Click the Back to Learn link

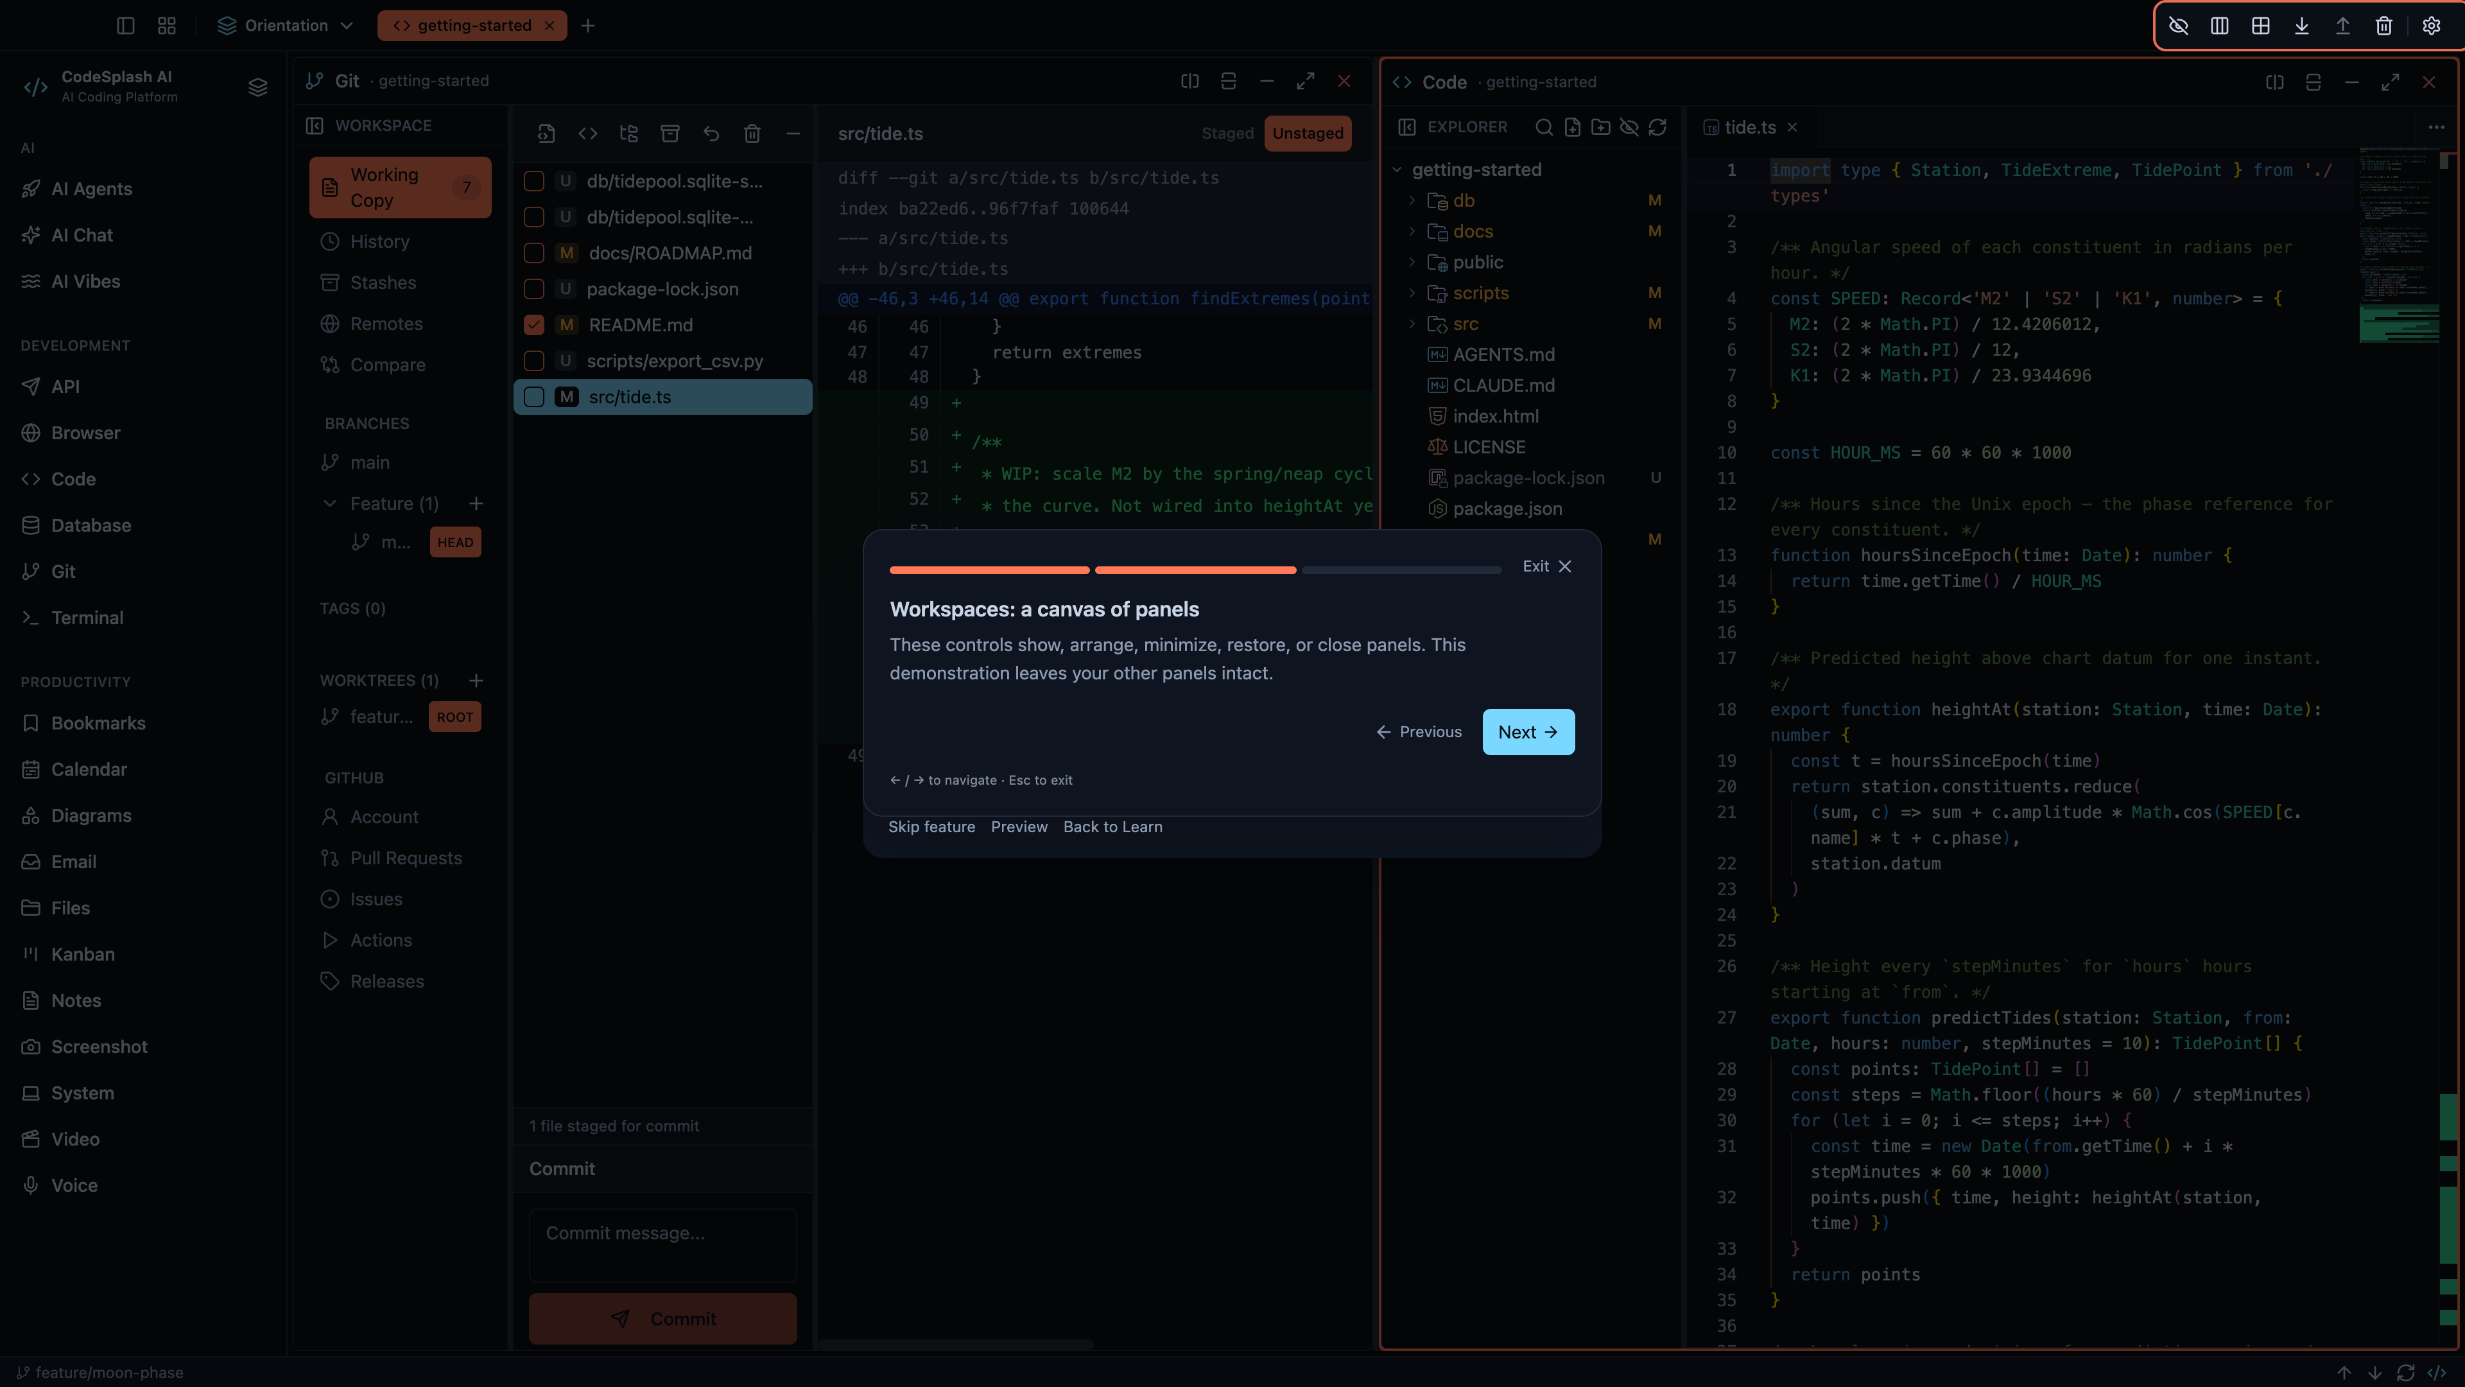[x=1113, y=826]
